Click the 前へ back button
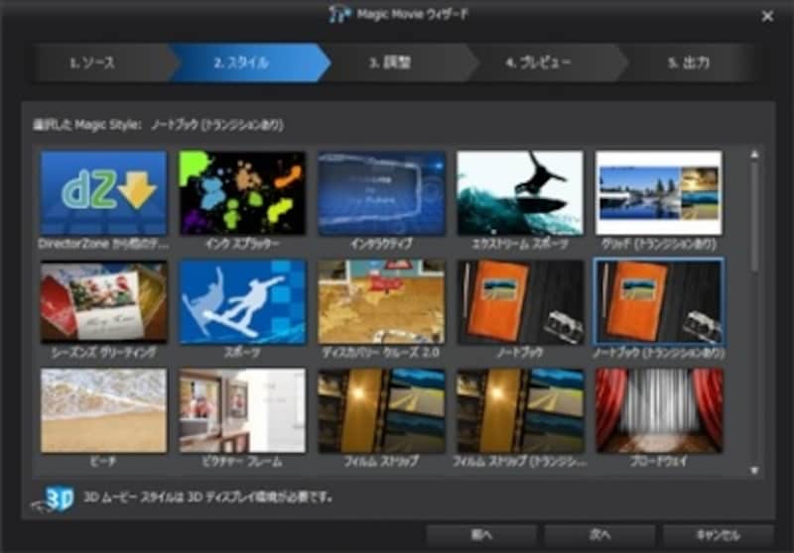This screenshot has width=794, height=553. pos(481,535)
